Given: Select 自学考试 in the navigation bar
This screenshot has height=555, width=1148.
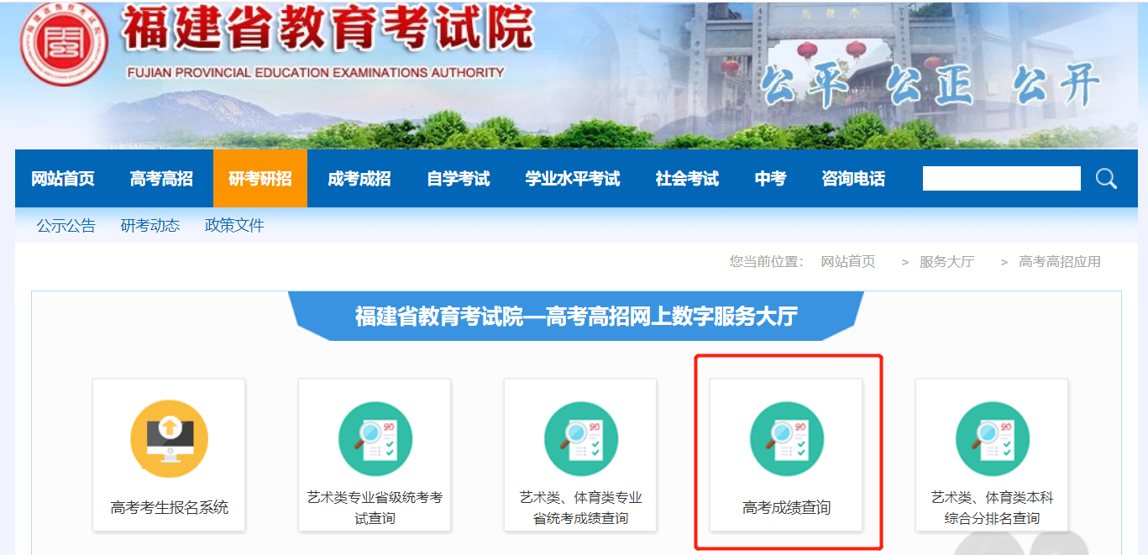Looking at the screenshot, I should click(x=458, y=179).
